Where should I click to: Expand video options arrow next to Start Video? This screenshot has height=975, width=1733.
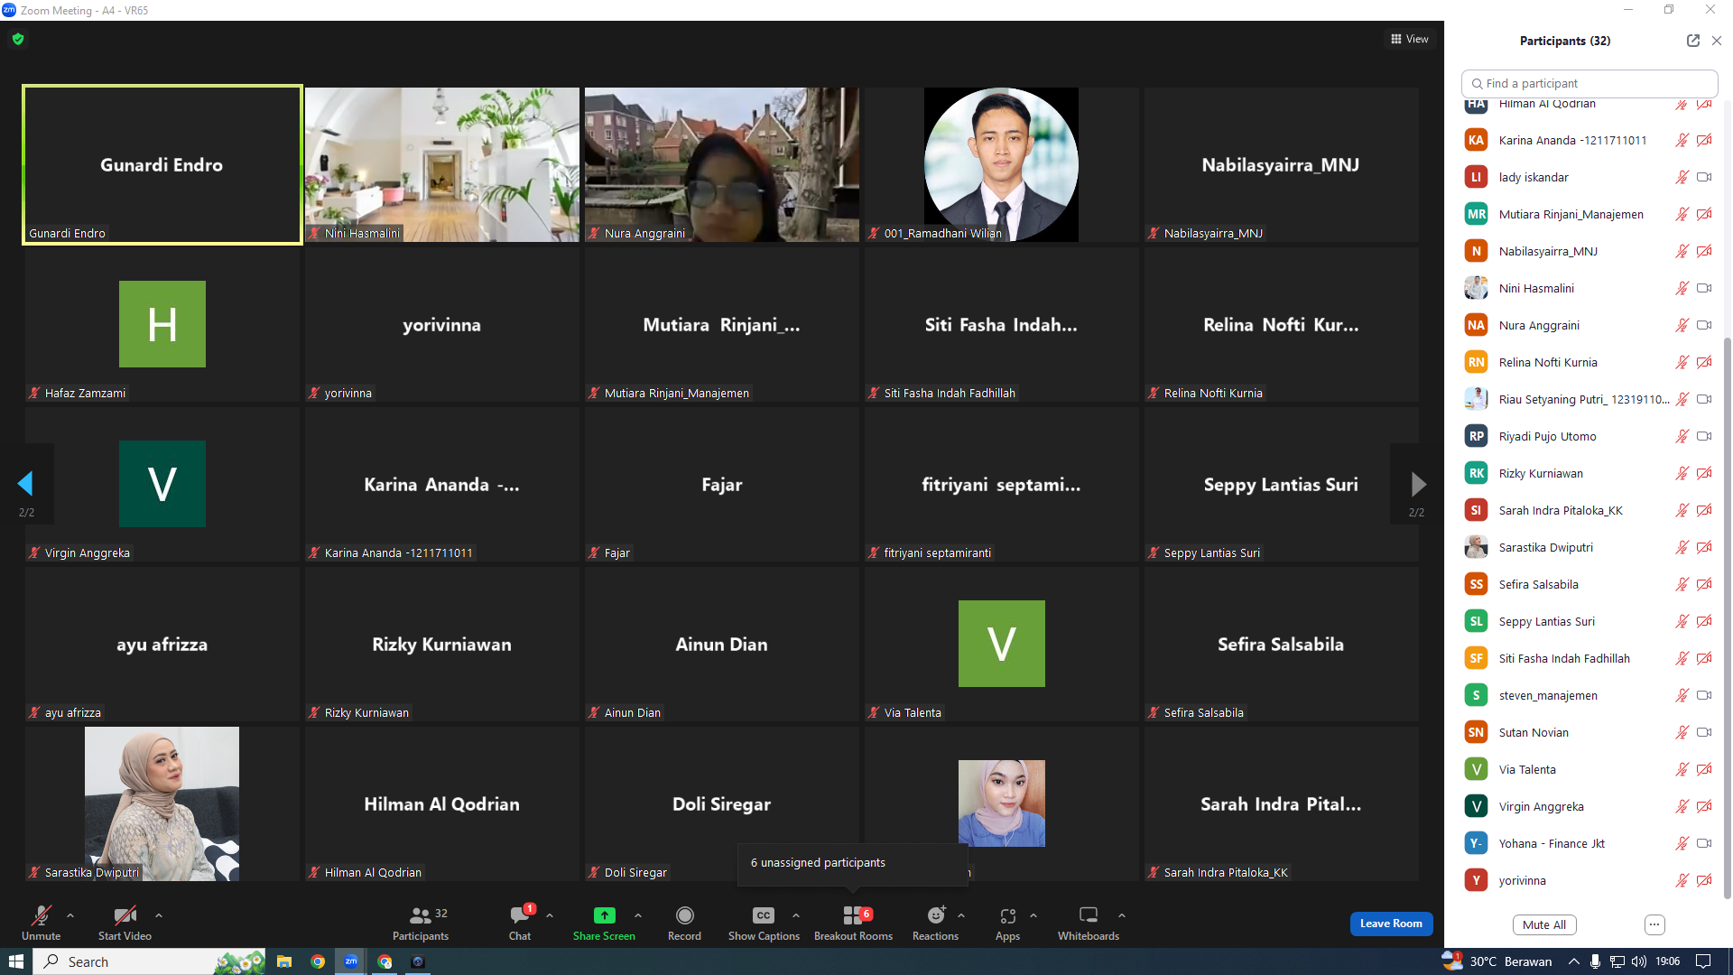coord(159,915)
